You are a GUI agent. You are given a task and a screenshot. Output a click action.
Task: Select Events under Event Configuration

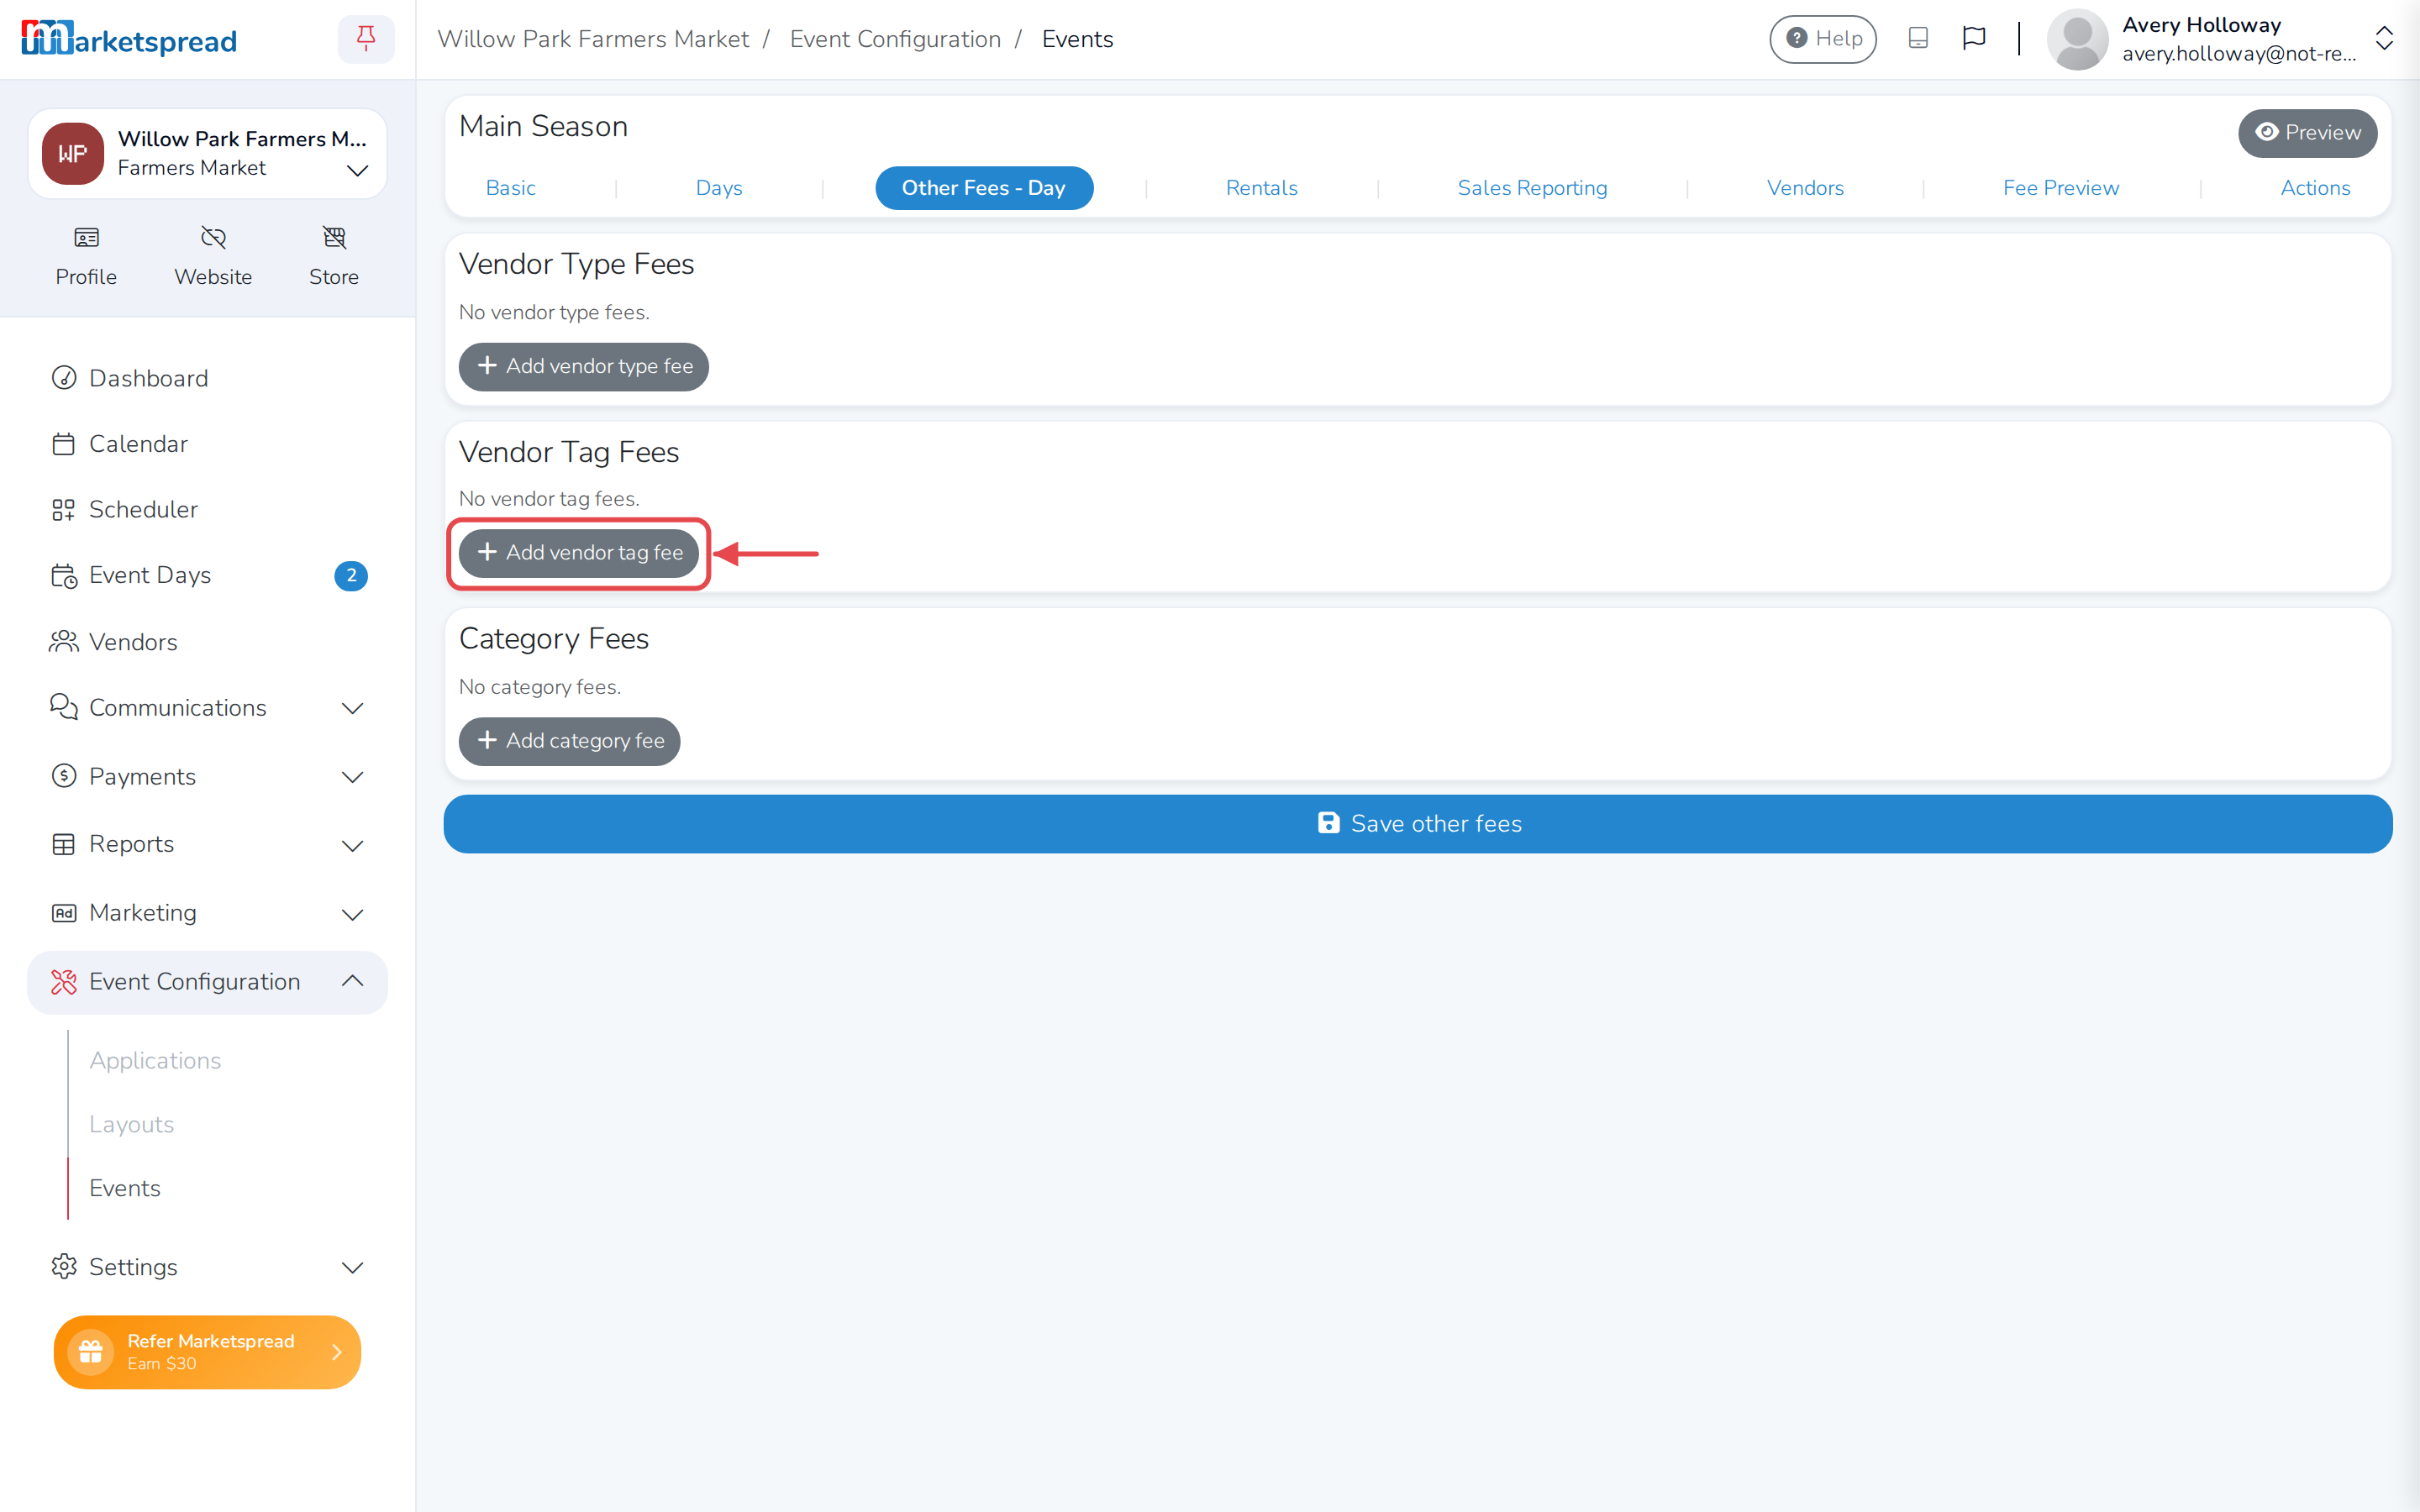tap(124, 1188)
